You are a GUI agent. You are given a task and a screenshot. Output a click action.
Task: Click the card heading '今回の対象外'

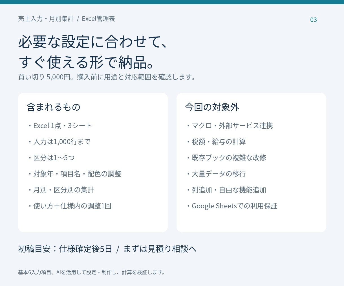pos(212,107)
